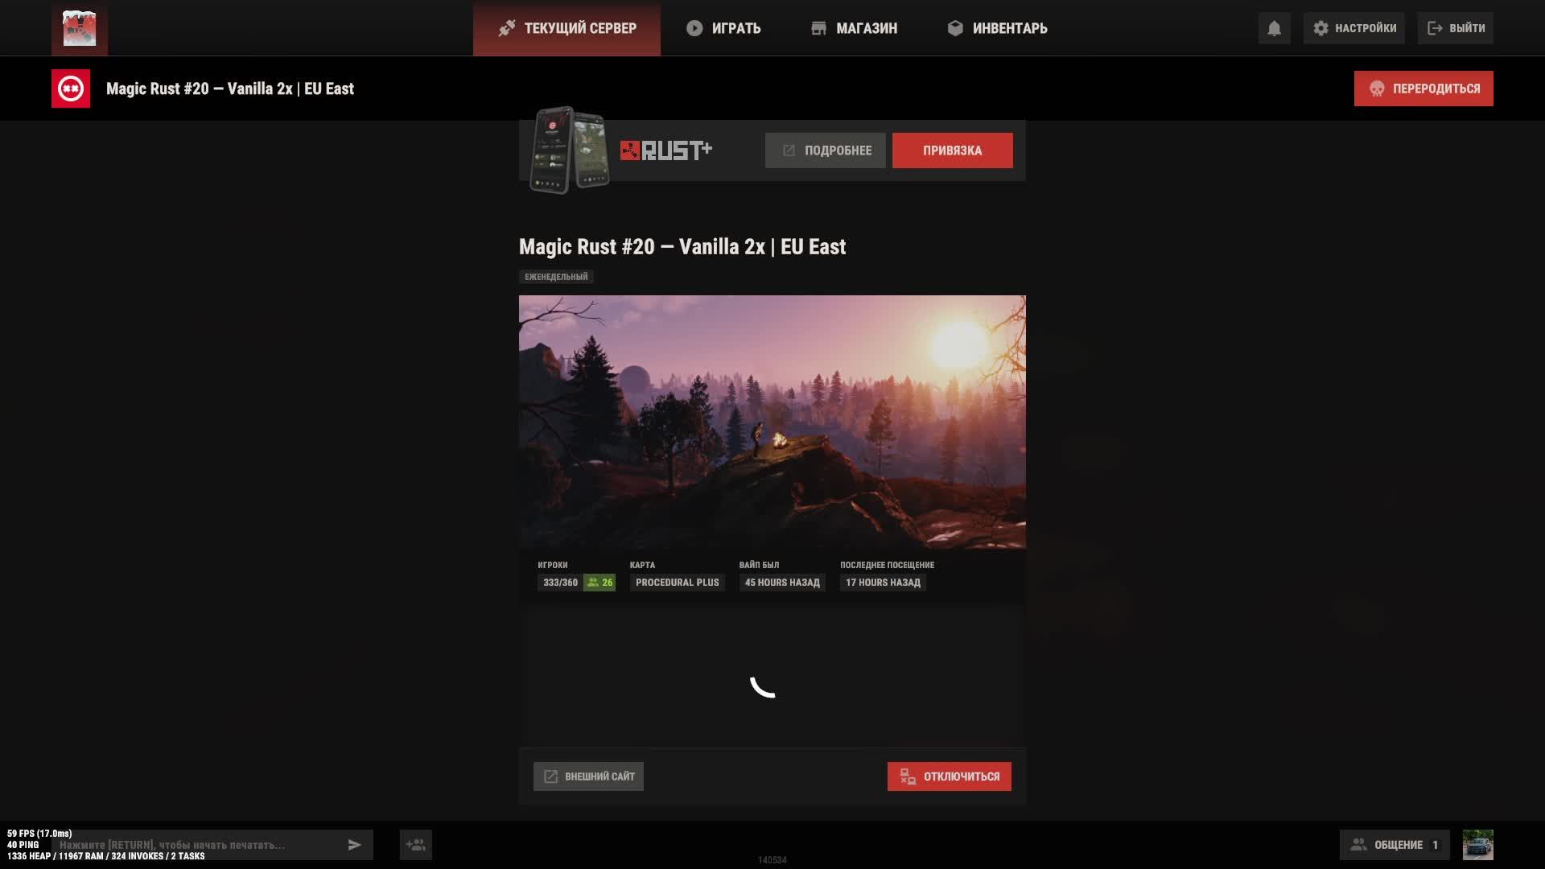Open the profile avatar in top-left

click(x=79, y=28)
